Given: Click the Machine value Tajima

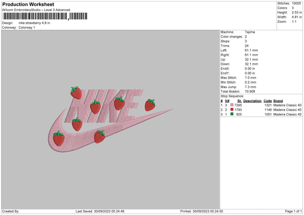Looking at the screenshot, I should [x=250, y=32].
